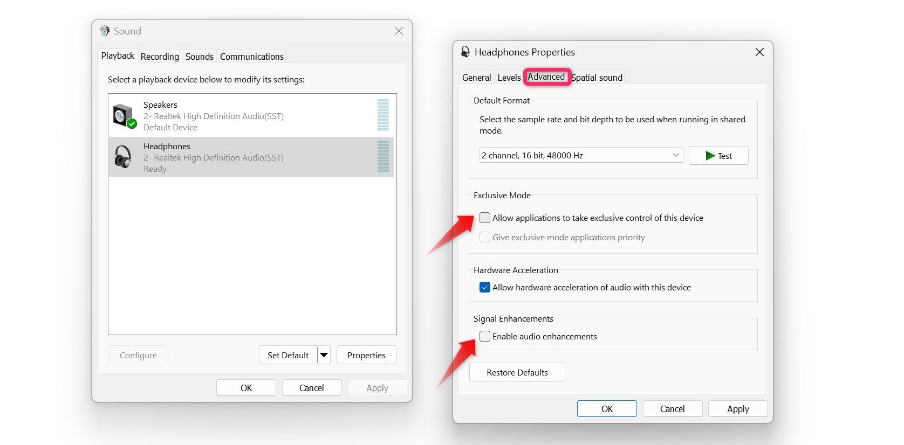
Task: Click Cancel in the Sound window
Action: coord(312,388)
